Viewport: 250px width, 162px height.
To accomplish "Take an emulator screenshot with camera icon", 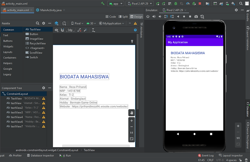I will pyautogui.click(x=196, y=16).
